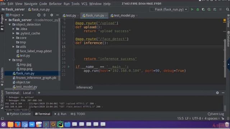Hide the Project panel minus icon
The width and height of the screenshot is (230, 129).
57,15
